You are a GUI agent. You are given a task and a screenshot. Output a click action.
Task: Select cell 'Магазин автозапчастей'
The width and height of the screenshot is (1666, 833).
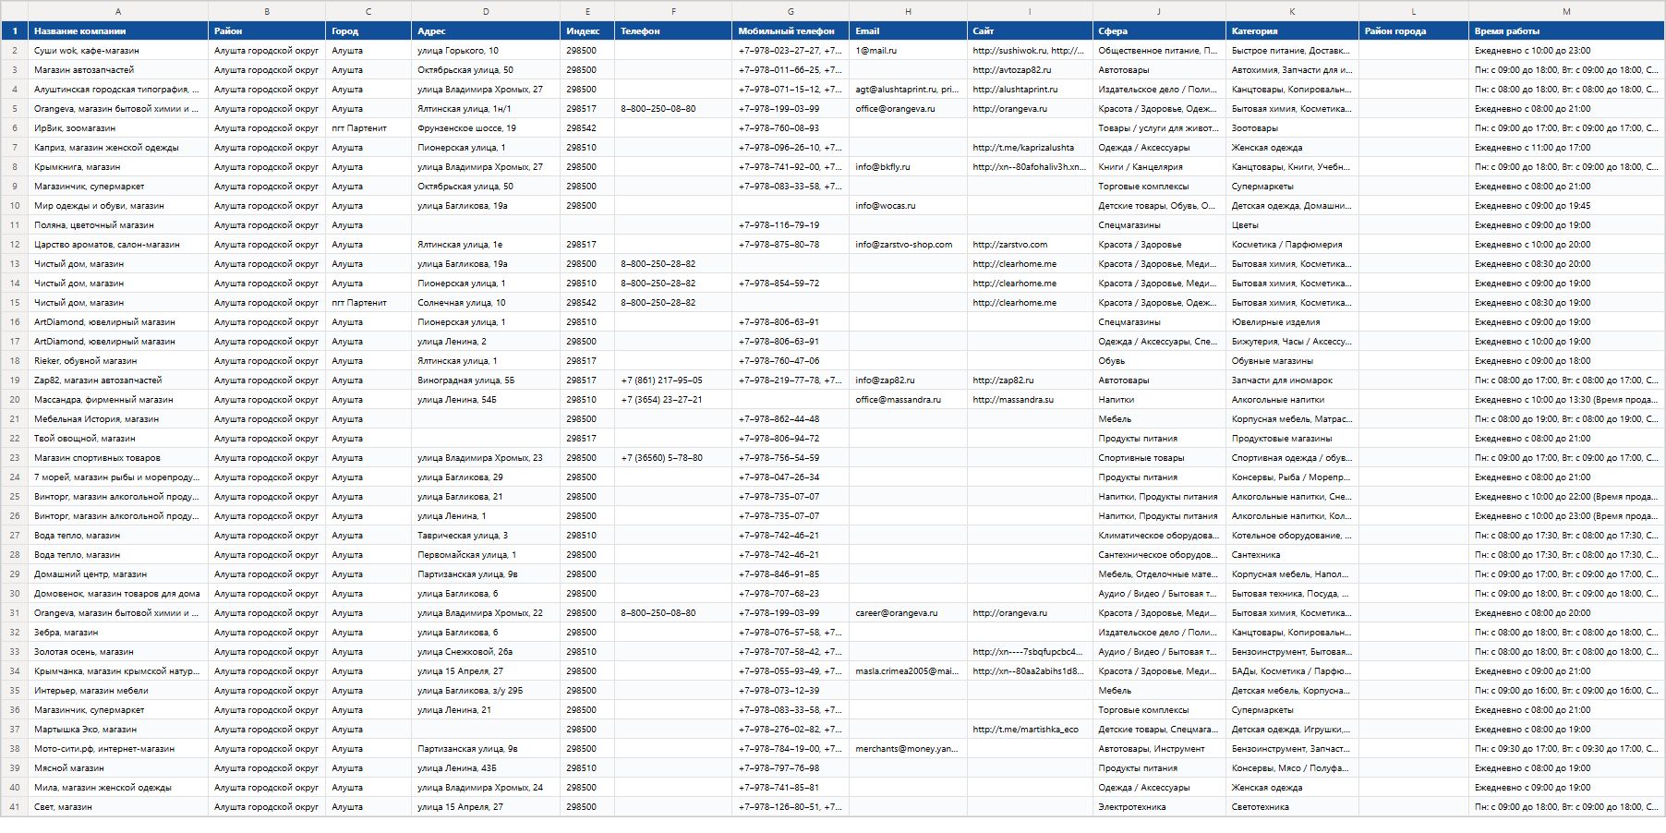coord(118,70)
